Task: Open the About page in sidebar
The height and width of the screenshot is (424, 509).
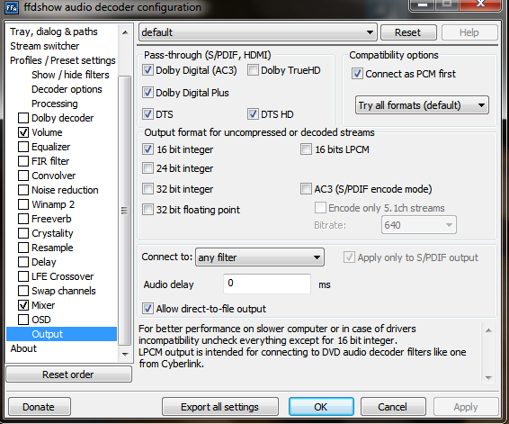Action: [x=23, y=348]
